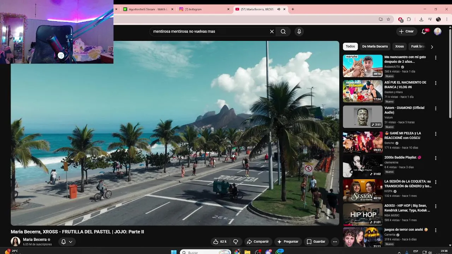Image resolution: width=452 pixels, height=254 pixels.
Task: Save video with Guardar button
Action: (x=316, y=242)
